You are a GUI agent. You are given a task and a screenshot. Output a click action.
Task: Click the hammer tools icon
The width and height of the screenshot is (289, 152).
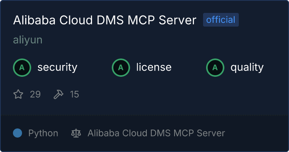tap(59, 94)
